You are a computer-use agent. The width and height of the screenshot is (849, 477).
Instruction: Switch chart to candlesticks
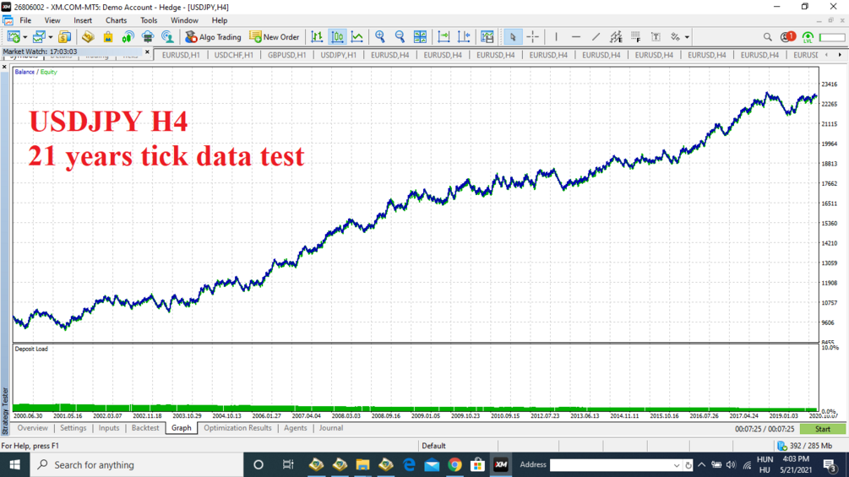(337, 37)
